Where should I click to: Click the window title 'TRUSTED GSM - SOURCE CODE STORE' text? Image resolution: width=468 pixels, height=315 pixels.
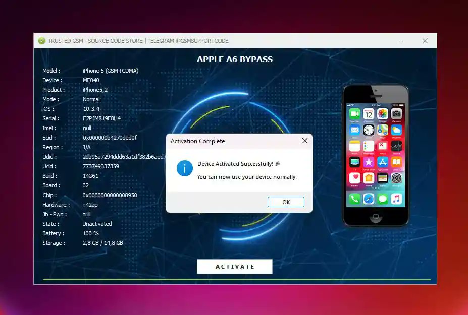pos(95,41)
